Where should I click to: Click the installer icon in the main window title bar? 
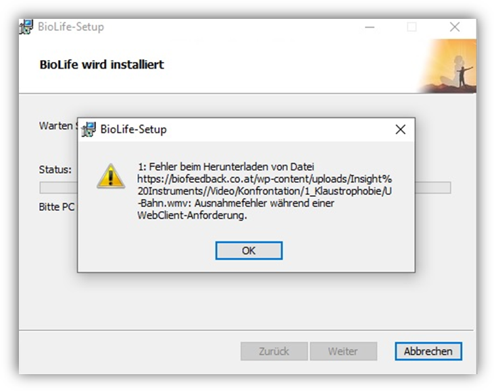coord(26,27)
